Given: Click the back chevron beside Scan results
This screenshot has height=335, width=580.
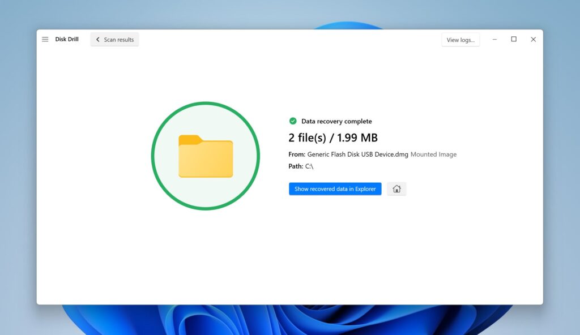Looking at the screenshot, I should 97,39.
